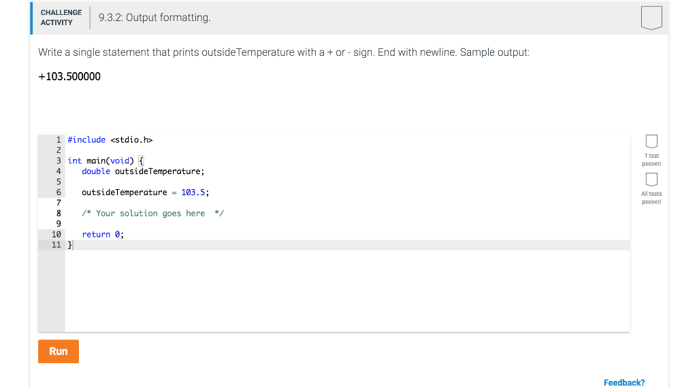Click the CHALLENGE ACTIVITY label
The image size is (697, 387).
click(61, 18)
